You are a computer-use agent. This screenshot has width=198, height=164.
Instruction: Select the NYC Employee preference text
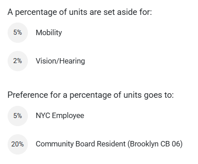tap(60, 116)
